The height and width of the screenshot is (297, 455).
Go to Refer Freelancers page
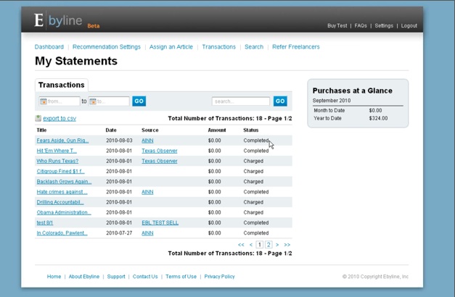295,47
